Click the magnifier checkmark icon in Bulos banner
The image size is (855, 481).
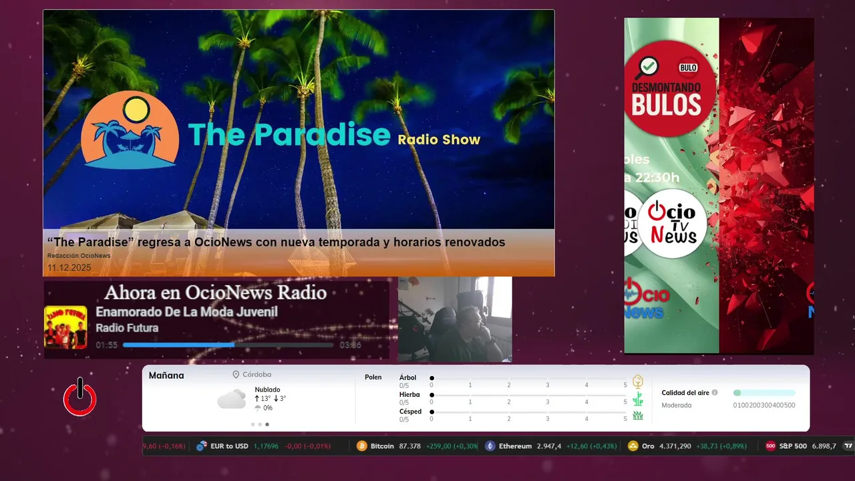(647, 67)
